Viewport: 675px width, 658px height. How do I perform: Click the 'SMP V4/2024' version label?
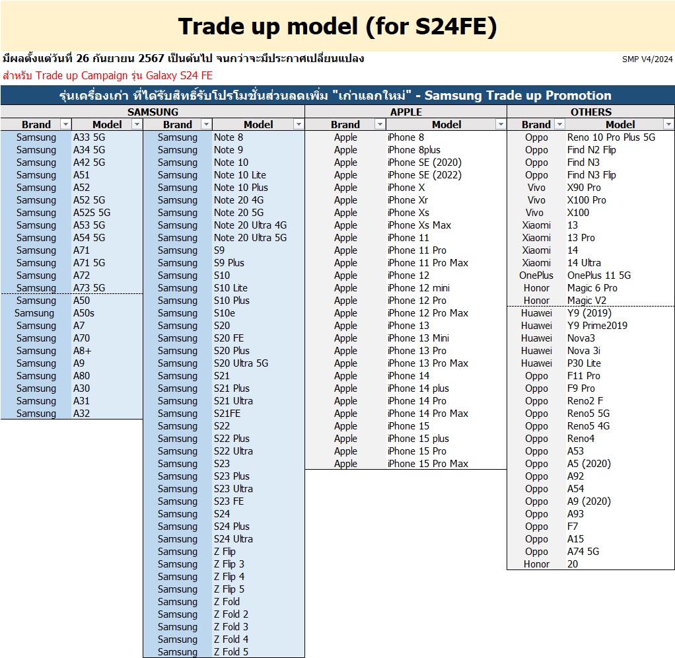coord(647,59)
